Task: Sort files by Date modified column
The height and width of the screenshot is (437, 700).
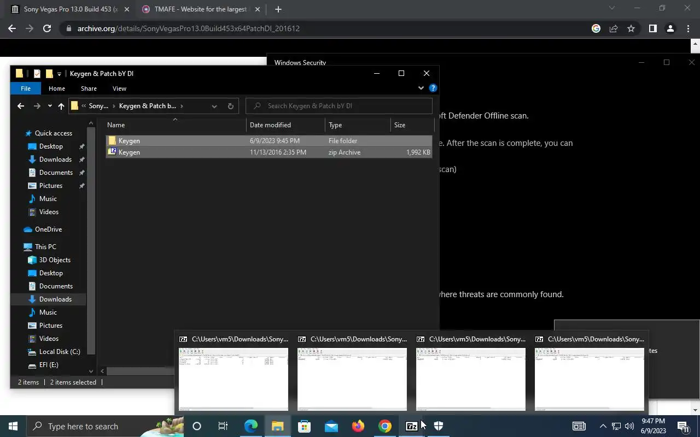Action: (285, 125)
